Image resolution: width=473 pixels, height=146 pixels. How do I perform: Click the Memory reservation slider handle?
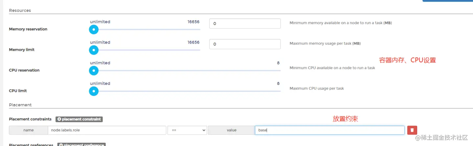(x=94, y=30)
